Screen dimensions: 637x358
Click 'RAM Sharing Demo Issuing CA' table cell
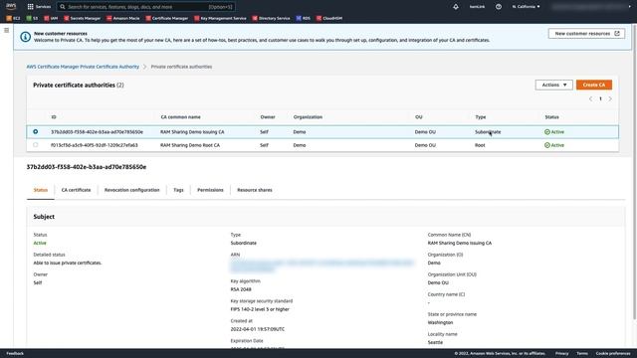192,132
